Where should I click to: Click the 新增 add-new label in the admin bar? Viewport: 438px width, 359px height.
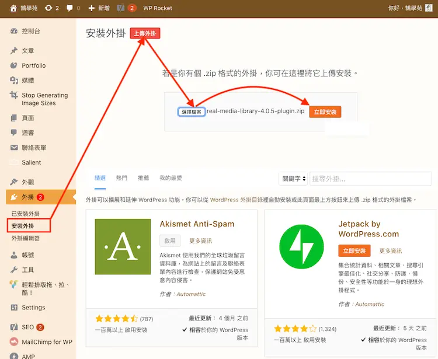(x=104, y=8)
